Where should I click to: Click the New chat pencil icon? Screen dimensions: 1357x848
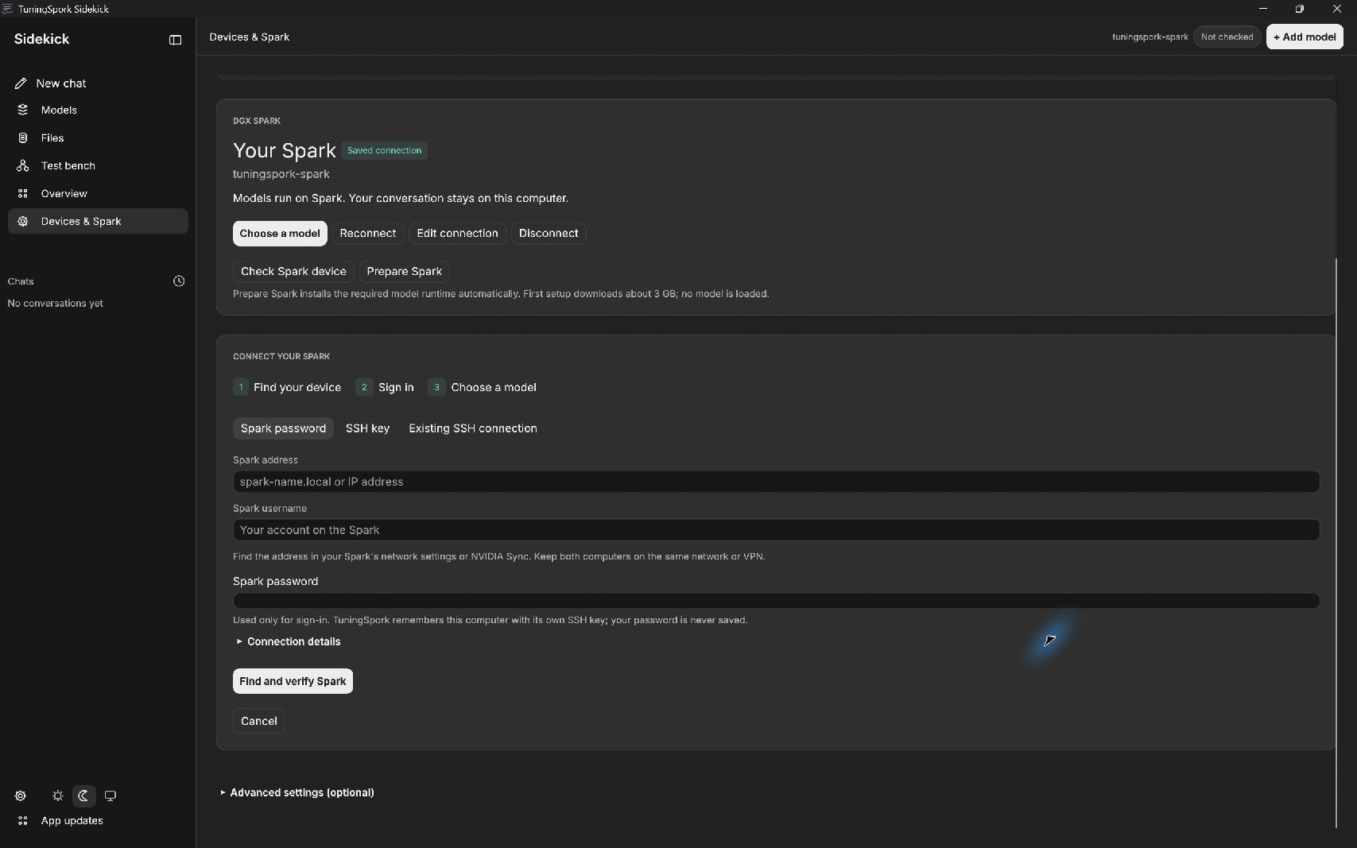[21, 83]
